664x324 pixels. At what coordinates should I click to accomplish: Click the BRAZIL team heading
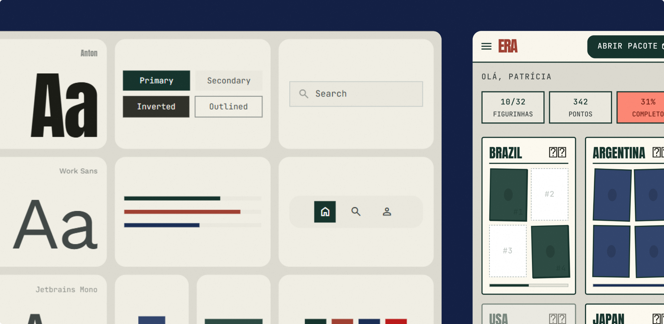click(x=506, y=153)
